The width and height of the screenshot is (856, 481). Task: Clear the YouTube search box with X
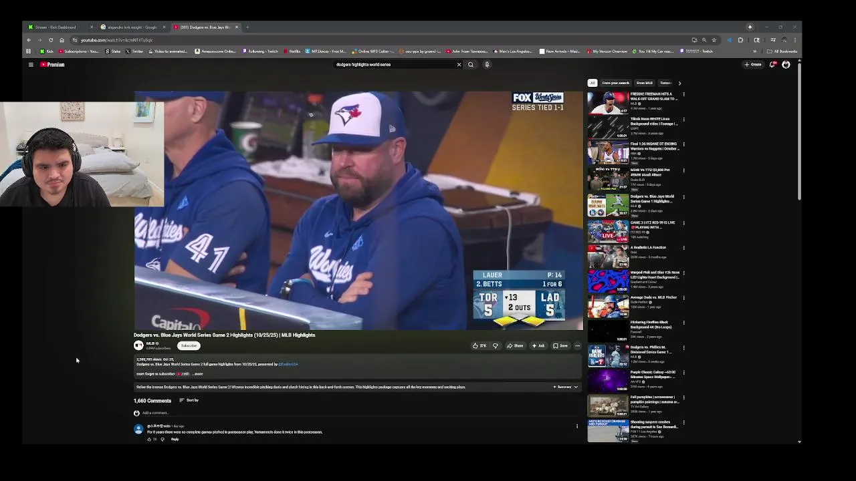459,65
